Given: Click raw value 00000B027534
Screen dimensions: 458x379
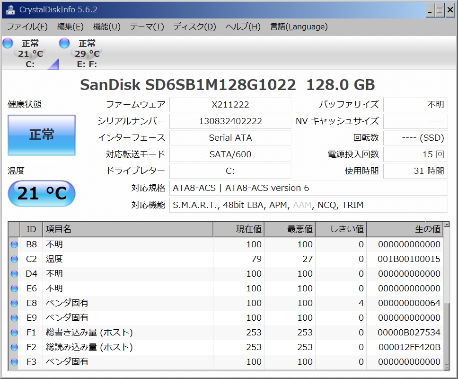Looking at the screenshot, I should coord(409,333).
